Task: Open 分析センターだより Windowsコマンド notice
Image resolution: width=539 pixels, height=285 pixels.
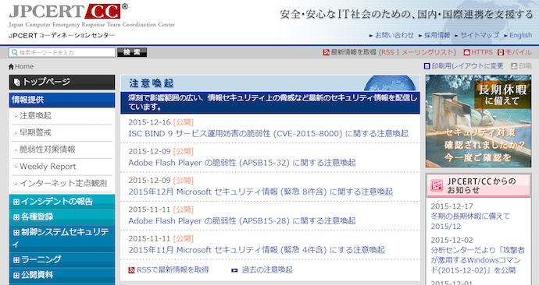Action: coord(478,260)
